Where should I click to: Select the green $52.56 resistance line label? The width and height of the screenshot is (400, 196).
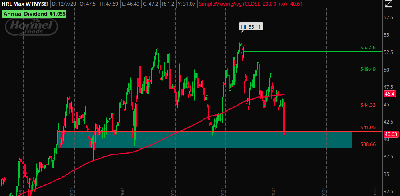pyautogui.click(x=367, y=47)
